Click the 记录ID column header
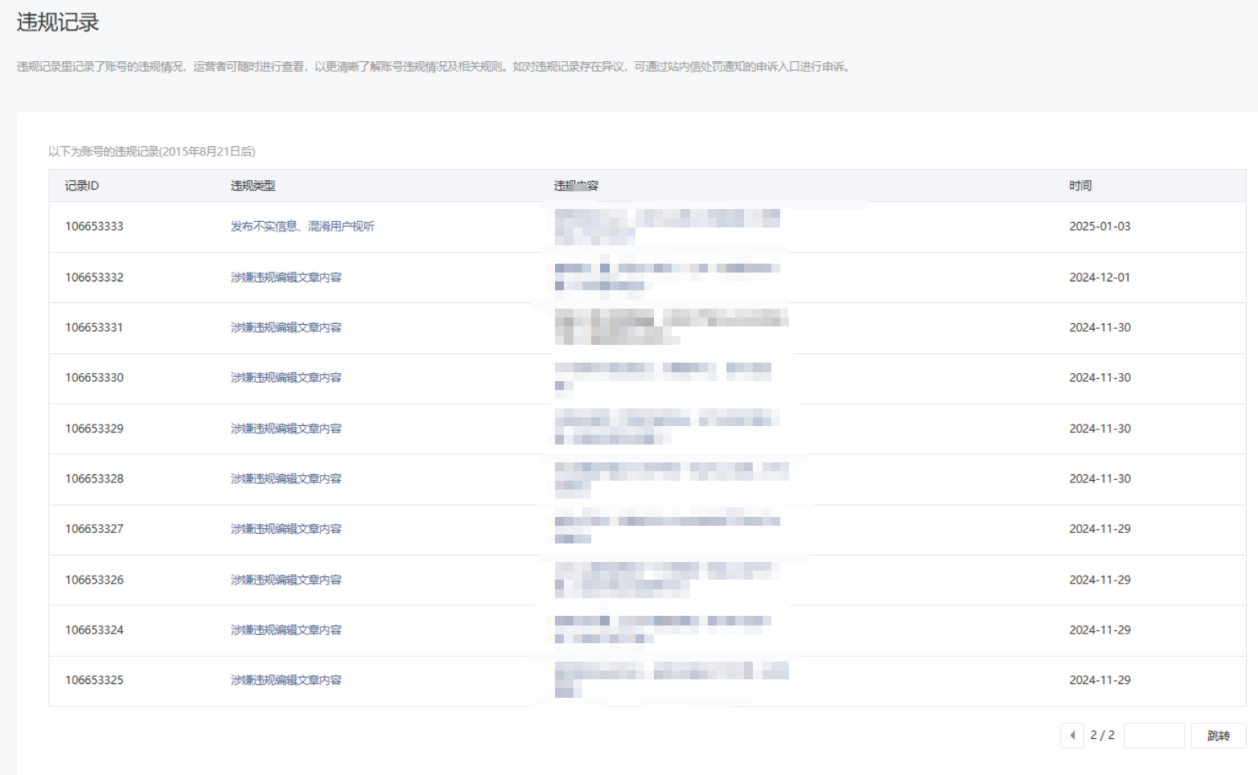Image resolution: width=1258 pixels, height=775 pixels. coord(82,186)
